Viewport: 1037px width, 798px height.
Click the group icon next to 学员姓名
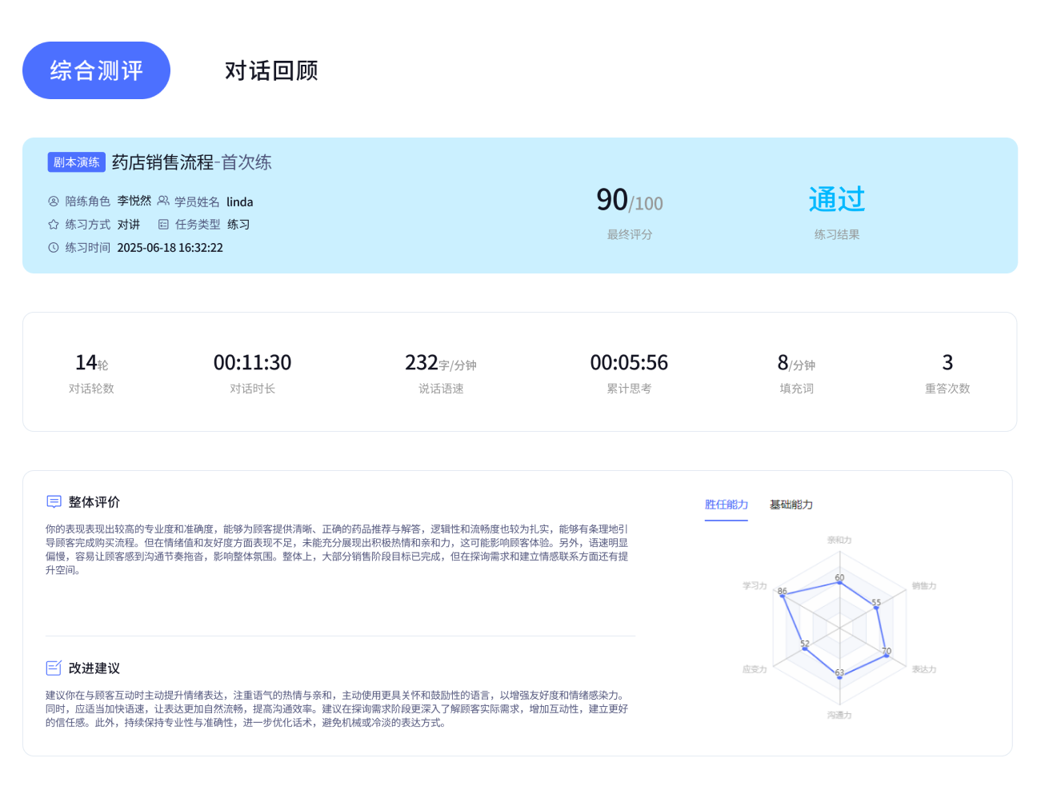(162, 201)
